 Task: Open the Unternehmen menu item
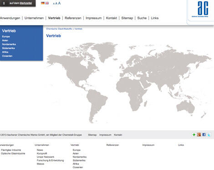[34, 18]
